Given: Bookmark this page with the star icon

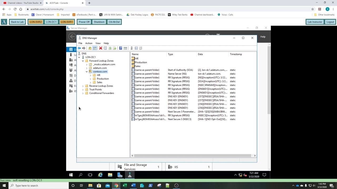Looking at the screenshot, I should pyautogui.click(x=313, y=9).
